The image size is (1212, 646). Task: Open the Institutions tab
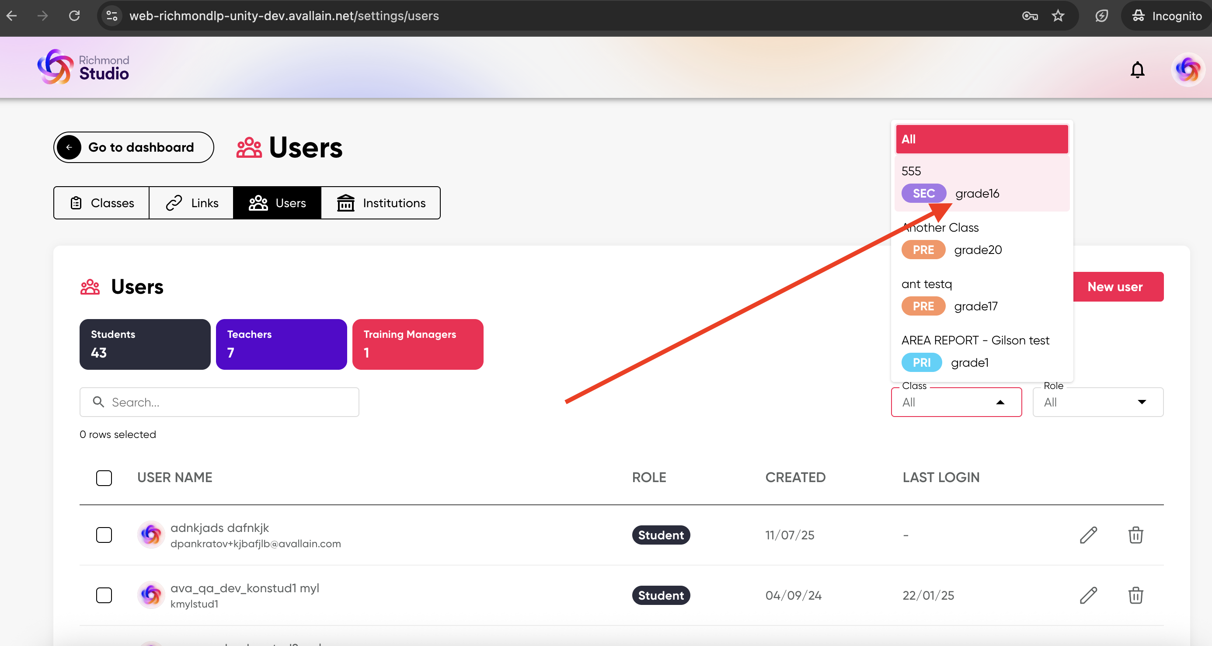(x=381, y=203)
